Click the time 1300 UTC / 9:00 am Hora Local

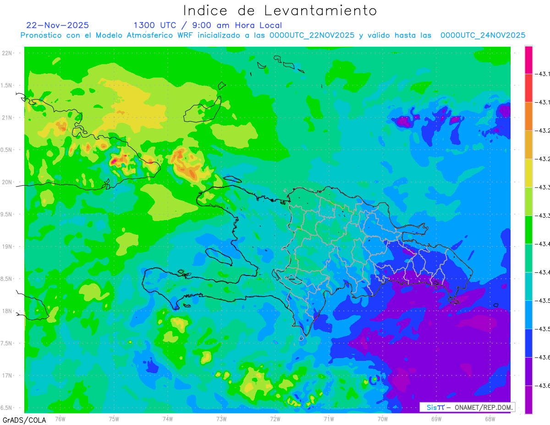208,25
